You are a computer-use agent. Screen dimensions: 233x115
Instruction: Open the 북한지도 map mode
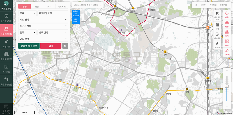[6, 43]
